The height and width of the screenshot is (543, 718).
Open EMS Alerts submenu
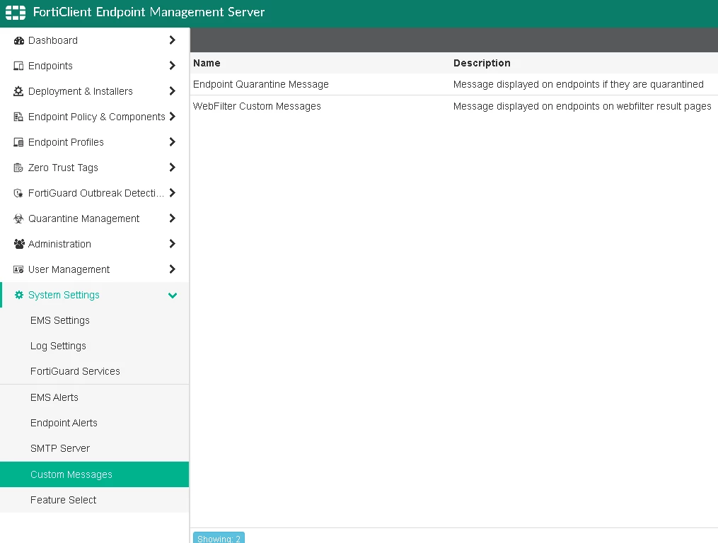[x=94, y=397]
